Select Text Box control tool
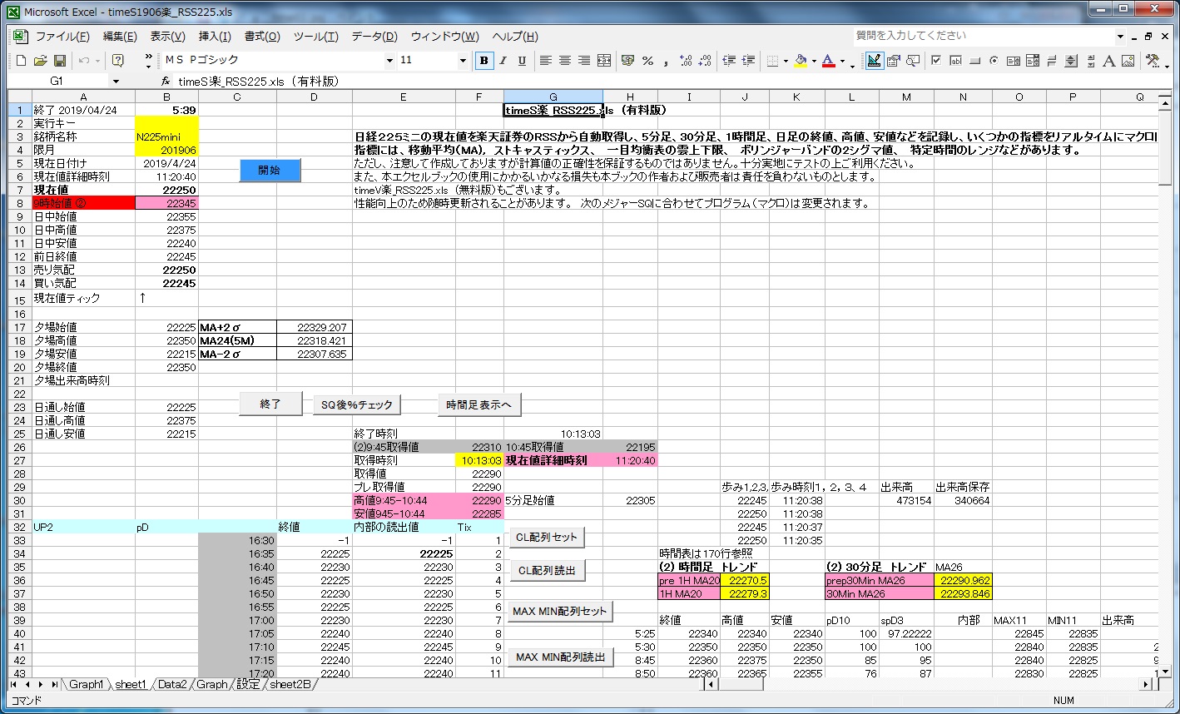The image size is (1180, 714). click(x=955, y=60)
